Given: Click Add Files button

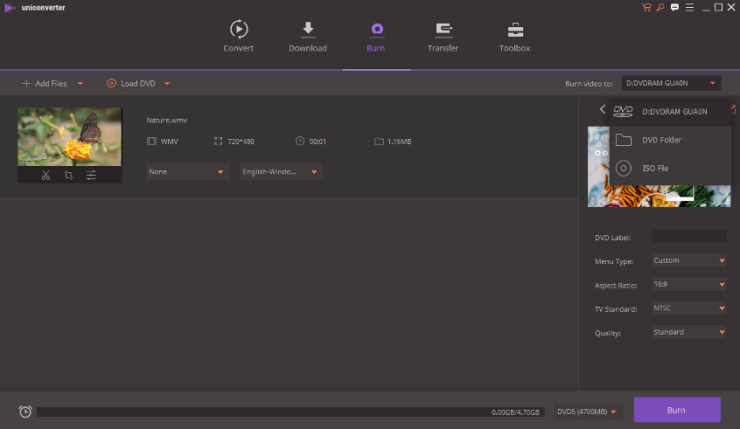Looking at the screenshot, I should [x=45, y=84].
